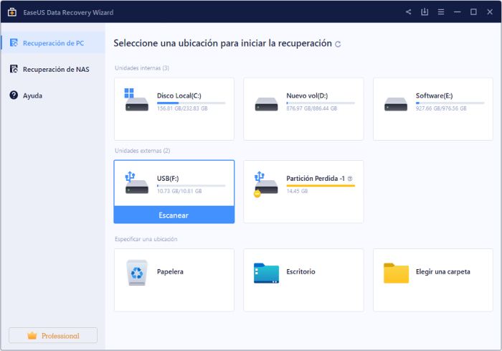
Task: Click the USB(F:) label
Action: tap(168, 178)
